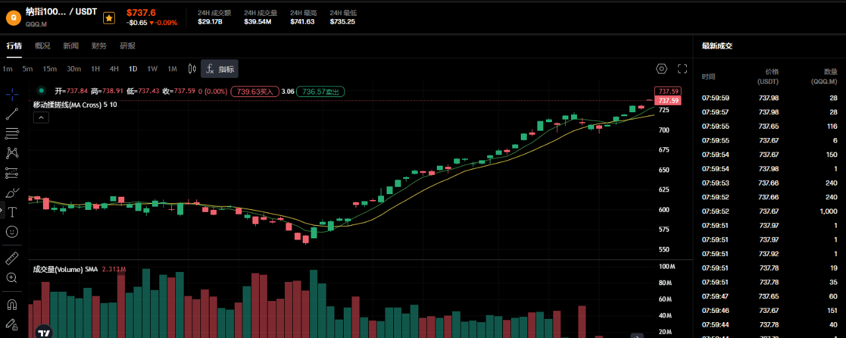Toggle the favorite star next to USDT pair
The width and height of the screenshot is (846, 338).
pyautogui.click(x=109, y=18)
